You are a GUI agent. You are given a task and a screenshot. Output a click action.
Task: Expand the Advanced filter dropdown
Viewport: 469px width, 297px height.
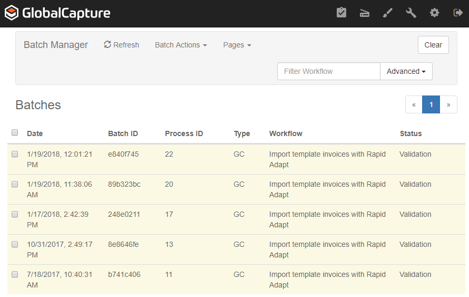pyautogui.click(x=406, y=71)
